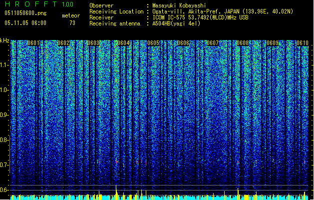Click the tallest yellow power spike near 0604
Image resolution: width=314 pixels, height=200 pixels.
(x=116, y=192)
